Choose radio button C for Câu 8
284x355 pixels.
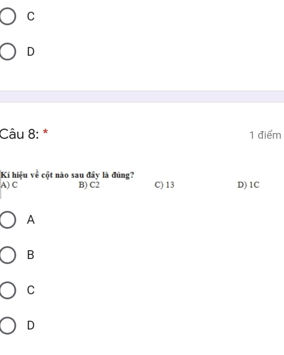[7, 290]
